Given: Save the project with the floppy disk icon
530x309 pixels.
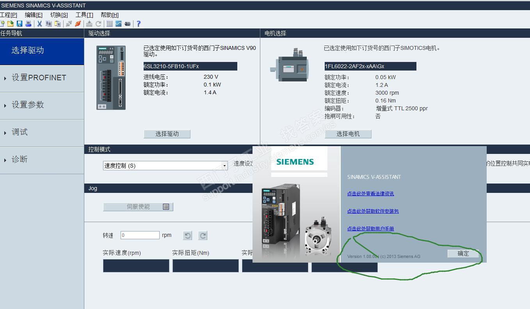Looking at the screenshot, I should [x=20, y=24].
